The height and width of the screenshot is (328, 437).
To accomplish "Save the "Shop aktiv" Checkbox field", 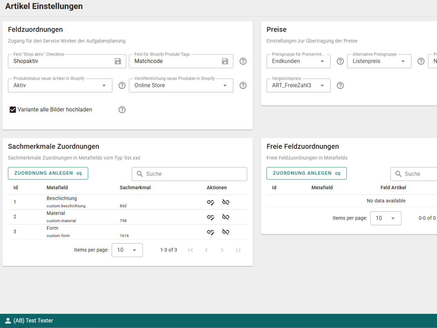I will [118, 61].
